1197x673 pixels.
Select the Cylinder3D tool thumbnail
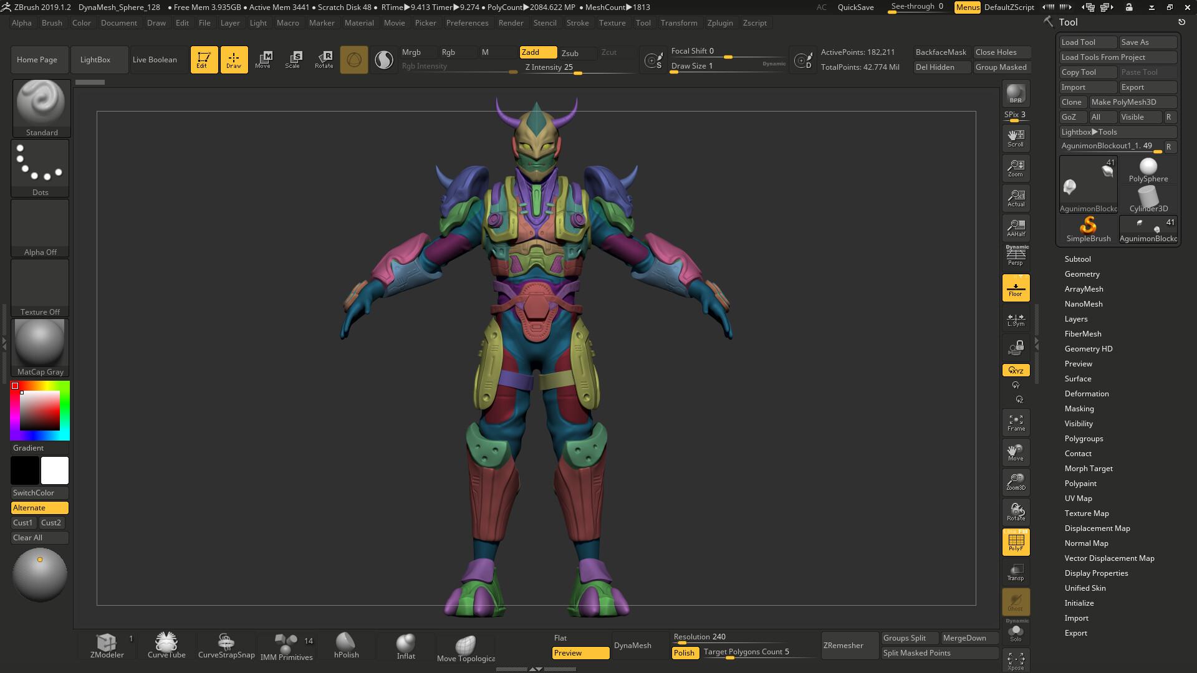point(1148,200)
